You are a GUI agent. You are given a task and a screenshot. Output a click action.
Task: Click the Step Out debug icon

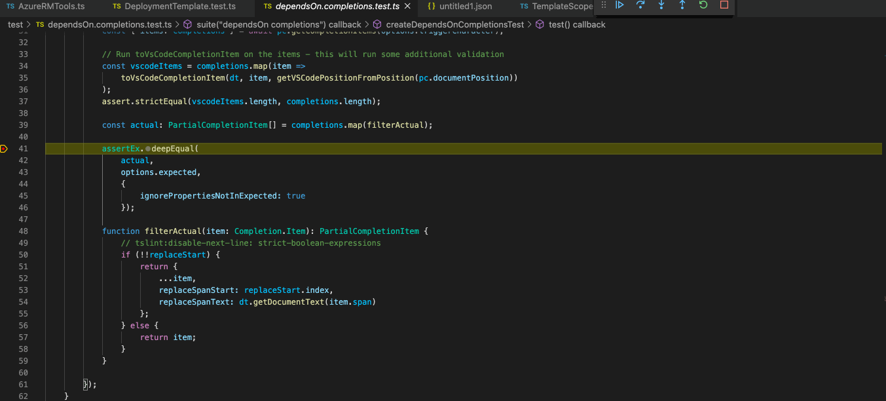point(681,5)
